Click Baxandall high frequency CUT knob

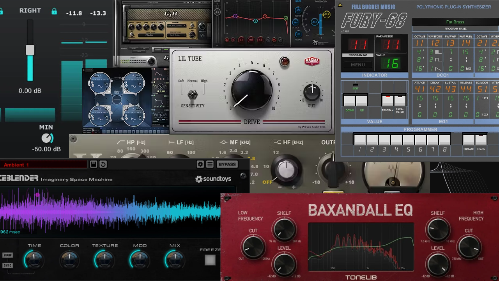pos(469,247)
